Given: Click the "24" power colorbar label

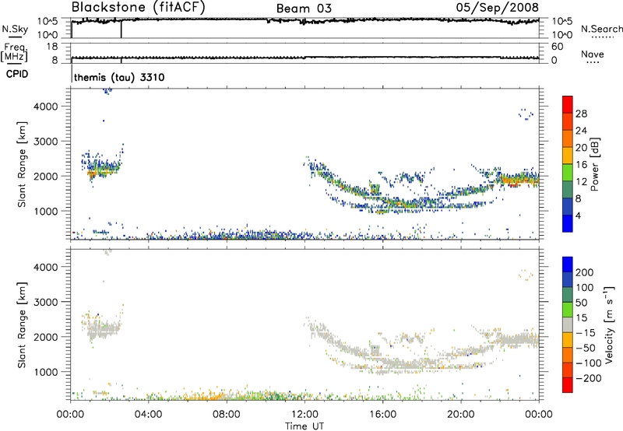Looking at the screenshot, I should click(581, 131).
